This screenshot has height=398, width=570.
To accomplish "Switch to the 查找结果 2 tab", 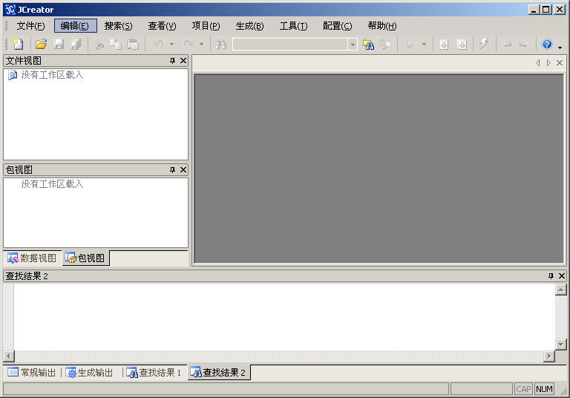I will pos(219,373).
